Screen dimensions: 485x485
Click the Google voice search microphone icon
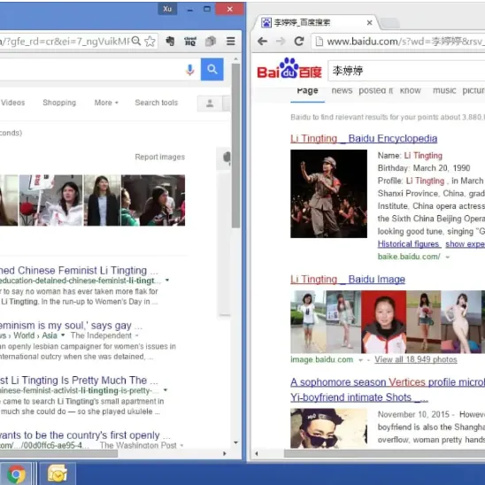click(x=190, y=70)
